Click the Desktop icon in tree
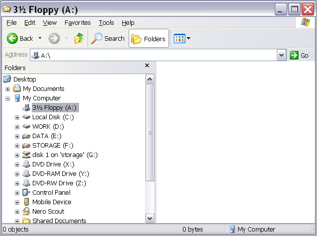This screenshot has height=236, width=317. click(7, 79)
